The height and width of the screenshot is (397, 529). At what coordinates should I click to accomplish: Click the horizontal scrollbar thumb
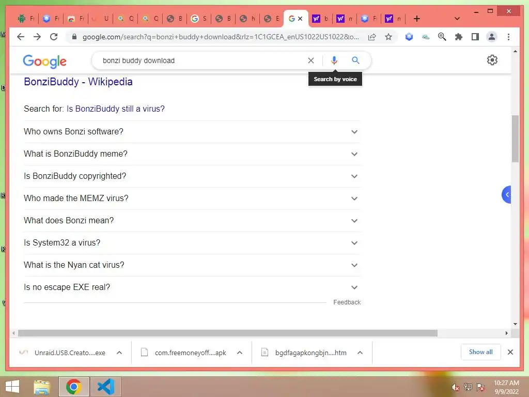coord(228,333)
